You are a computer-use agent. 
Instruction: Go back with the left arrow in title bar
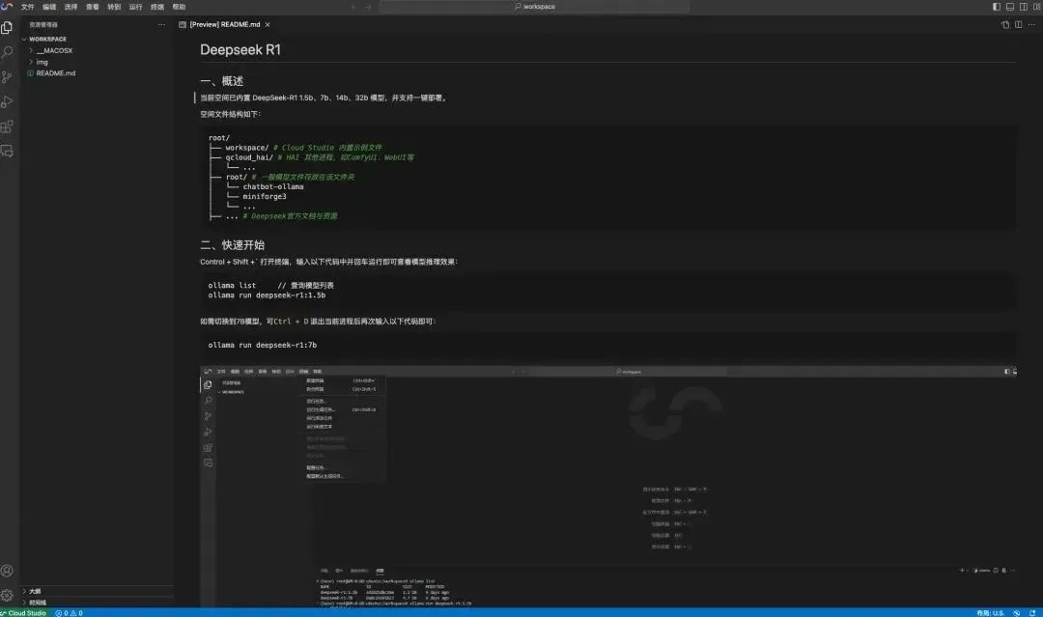[x=354, y=7]
